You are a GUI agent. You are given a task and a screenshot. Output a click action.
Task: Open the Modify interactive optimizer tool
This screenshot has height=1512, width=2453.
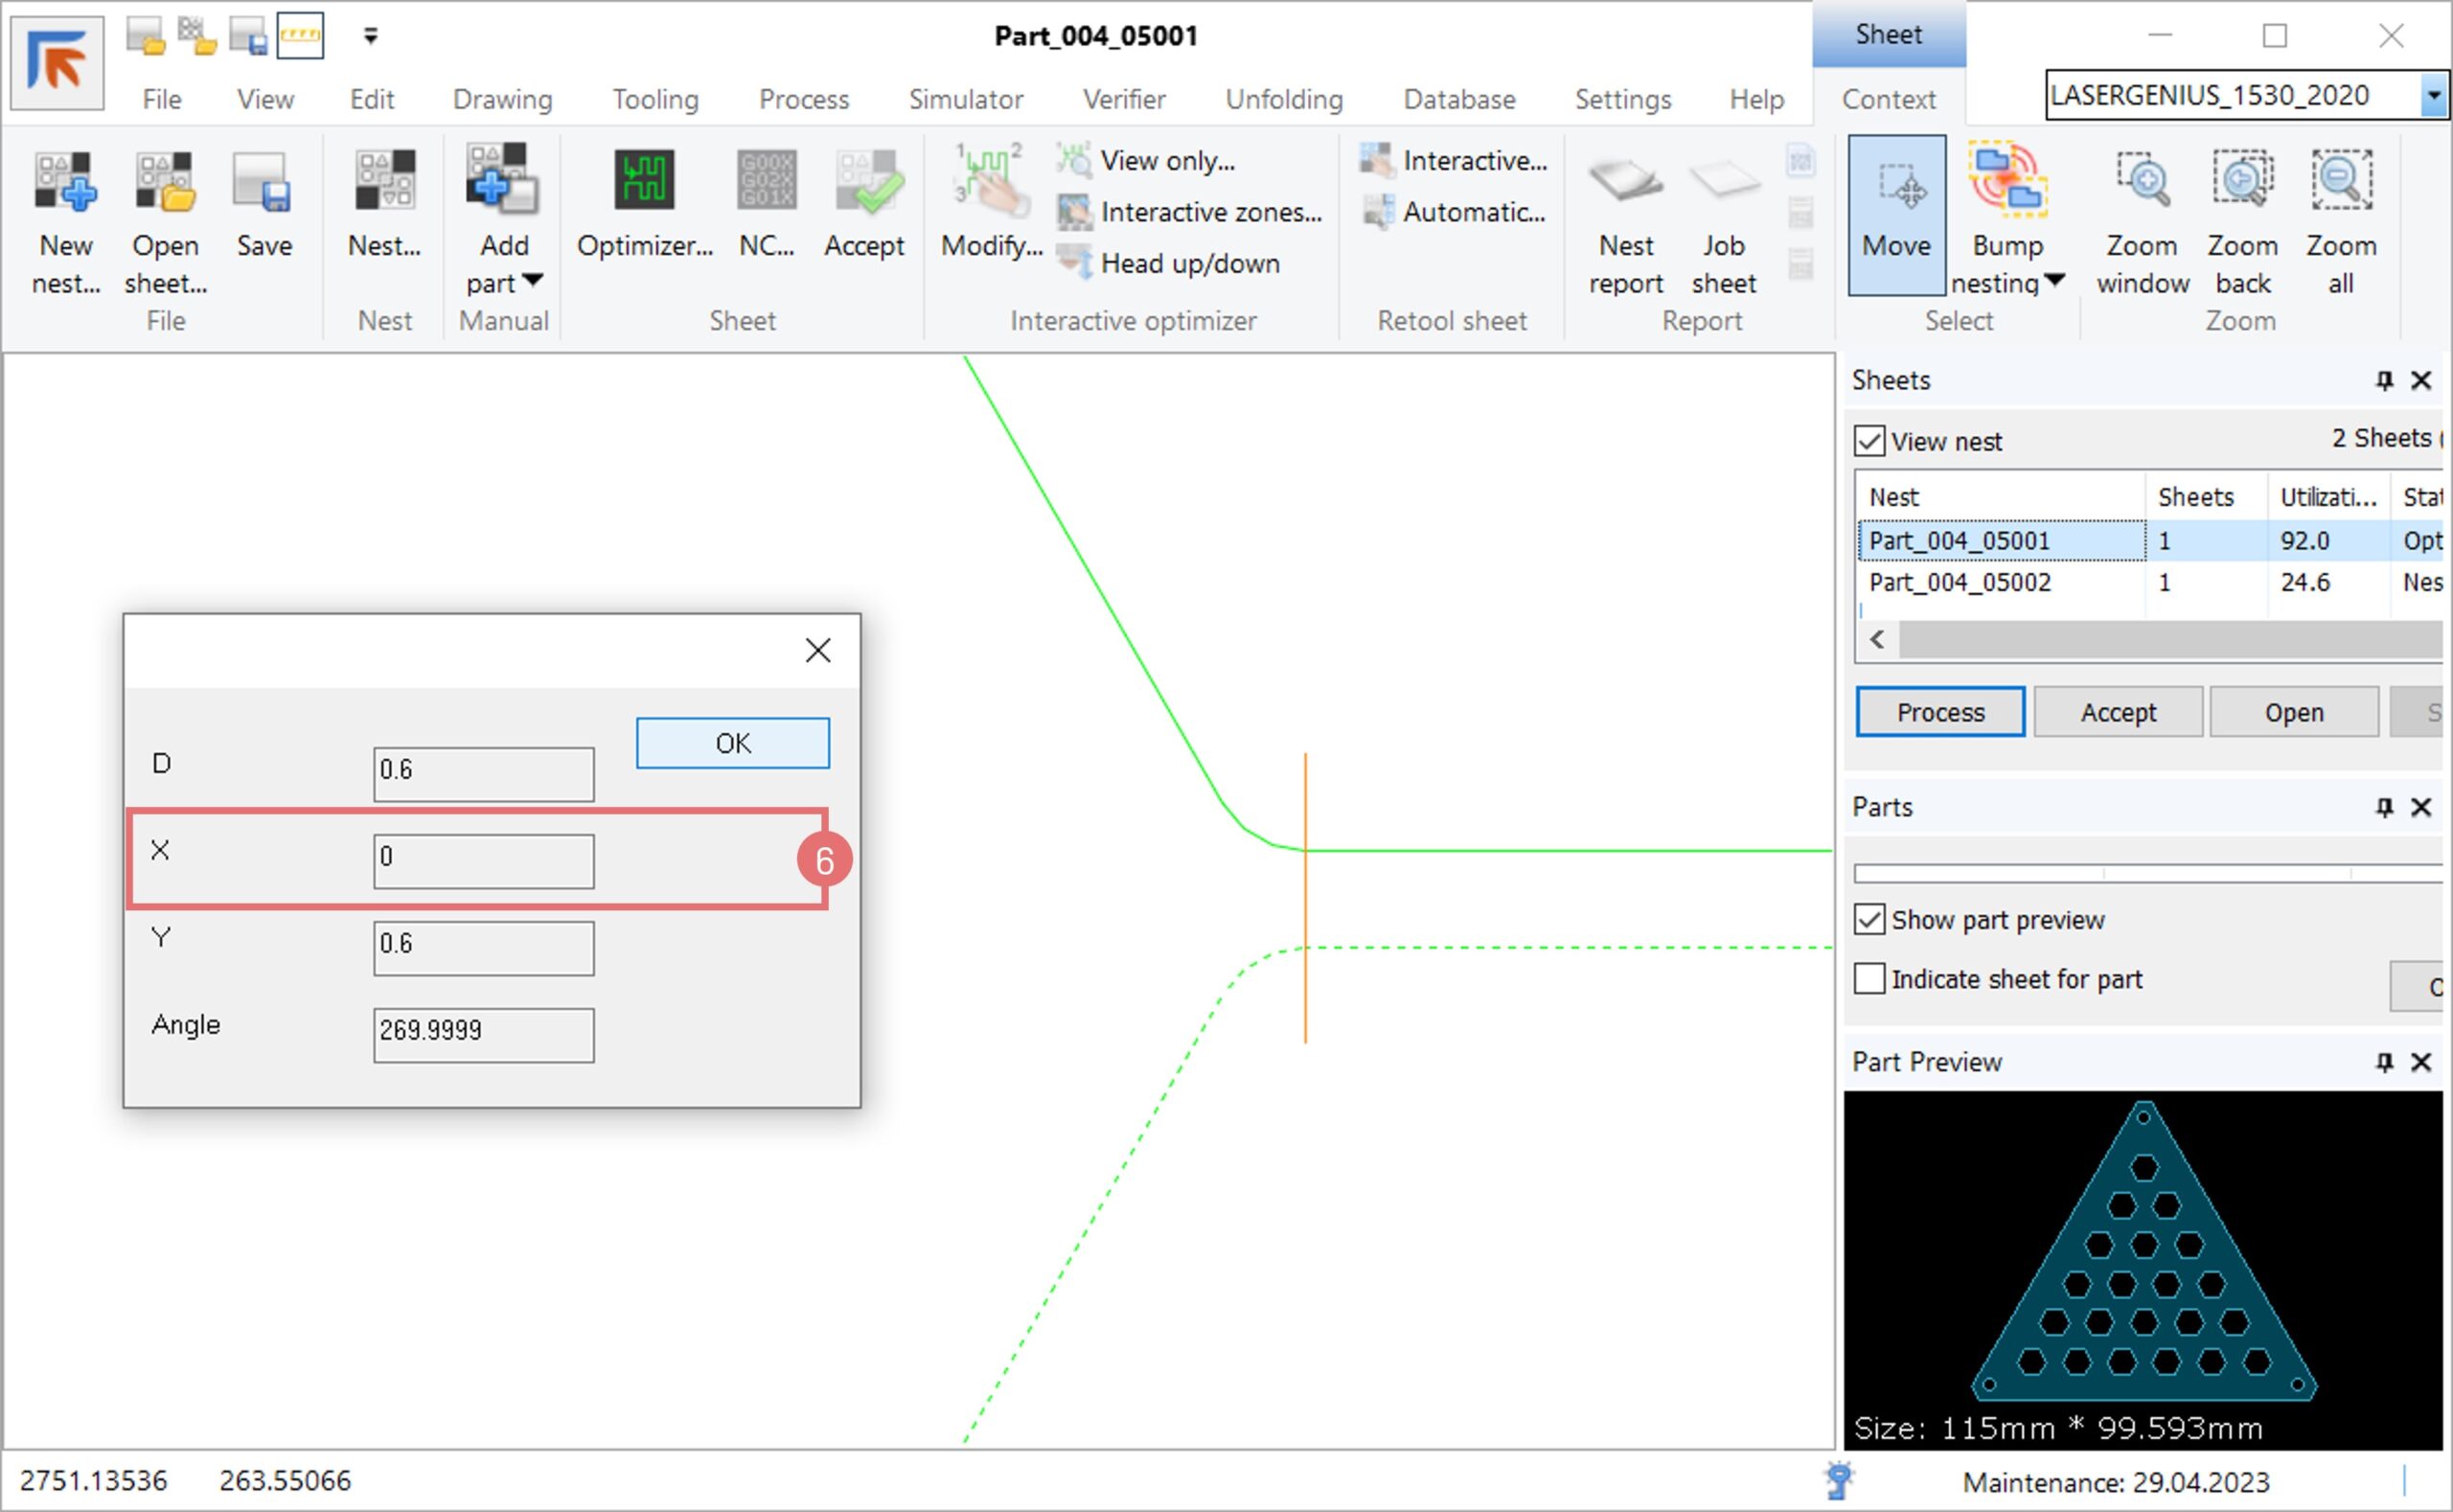pos(991,182)
